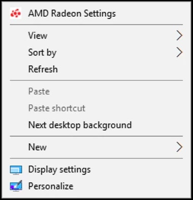This screenshot has width=193, height=200.
Task: Click the Display settings monitor icon
Action: (16, 170)
